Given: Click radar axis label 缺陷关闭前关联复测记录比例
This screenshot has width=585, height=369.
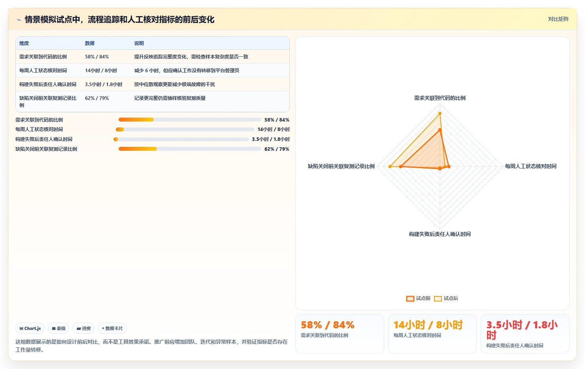Looking at the screenshot, I should 341,166.
